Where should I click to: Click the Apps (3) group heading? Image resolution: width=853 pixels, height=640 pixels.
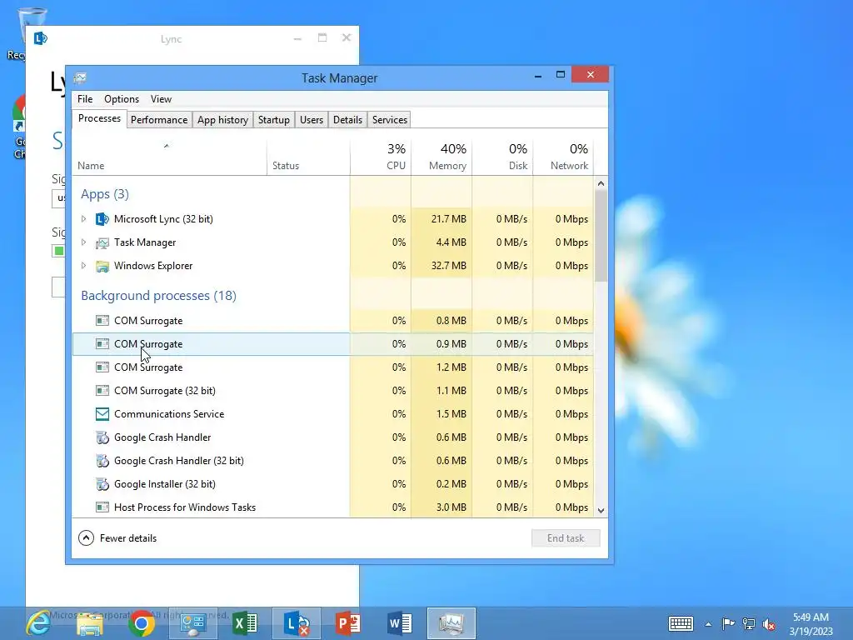tap(104, 194)
